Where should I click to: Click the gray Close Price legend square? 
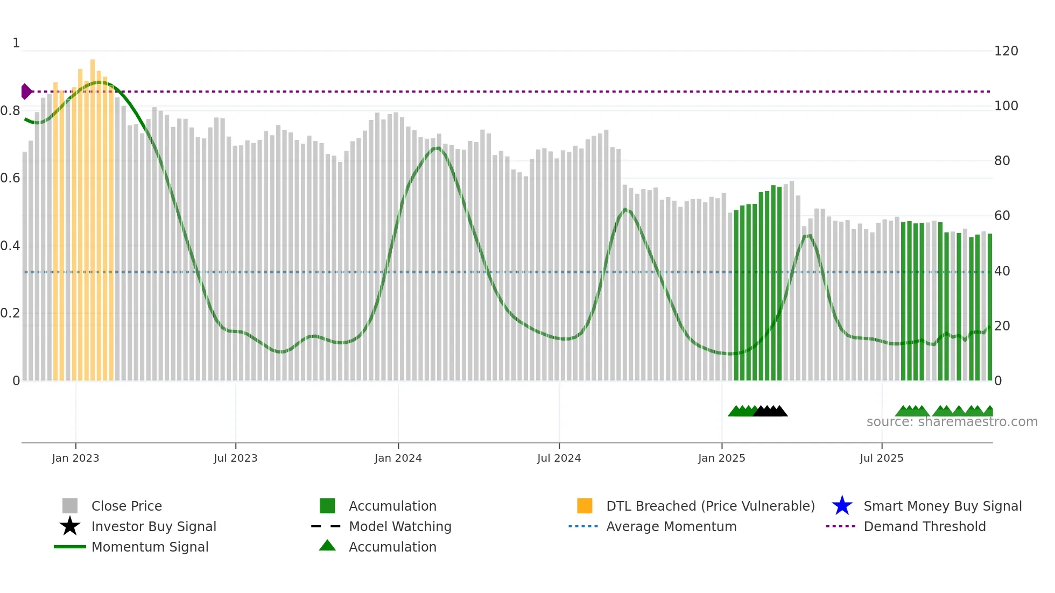coord(70,506)
